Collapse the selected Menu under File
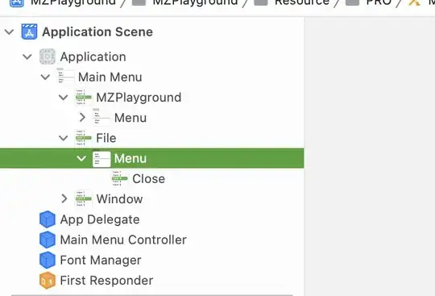 (x=81, y=158)
